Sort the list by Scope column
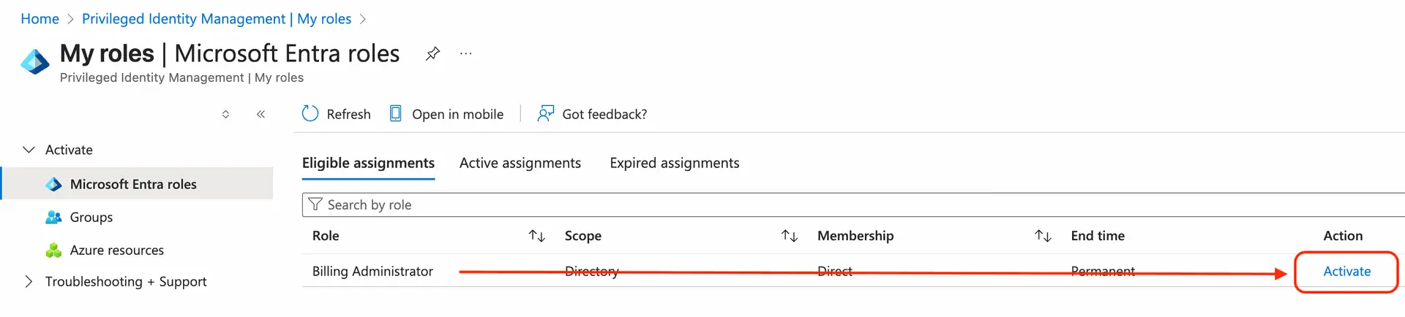 pyautogui.click(x=789, y=236)
